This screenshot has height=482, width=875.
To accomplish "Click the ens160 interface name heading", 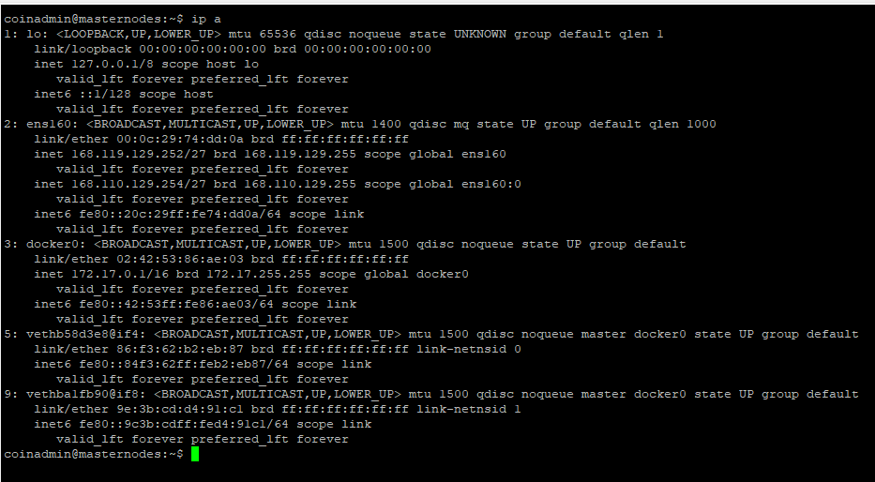I will point(49,124).
